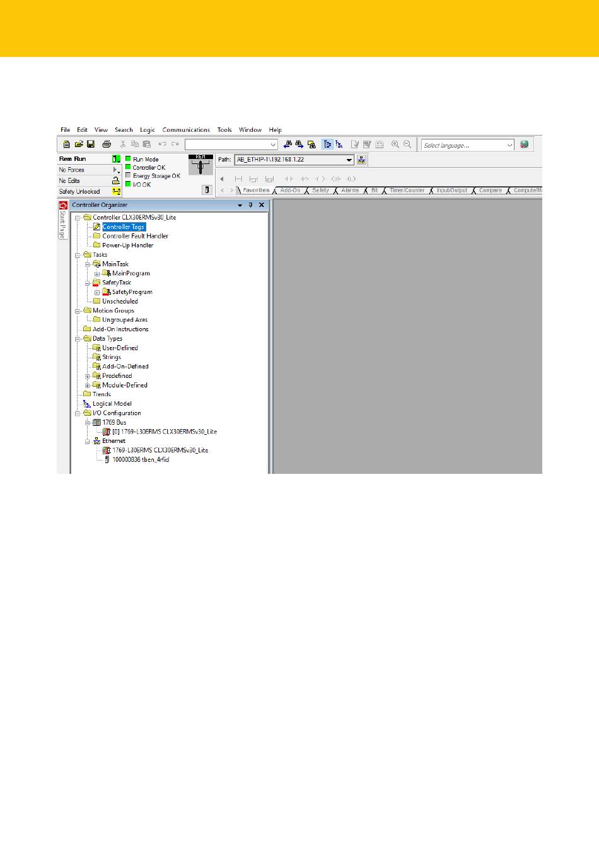Screen dimensions: 599x848
Task: Select module 100000836 tben_4rfid
Action: 141,460
